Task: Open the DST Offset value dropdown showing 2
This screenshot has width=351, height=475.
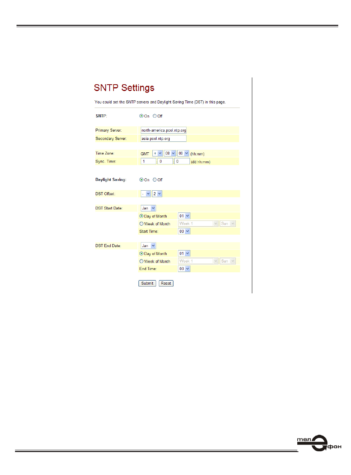Action: [x=157, y=194]
